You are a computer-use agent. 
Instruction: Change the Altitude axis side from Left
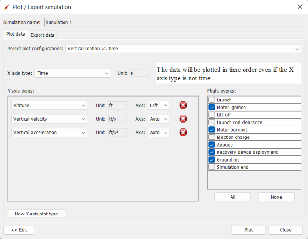pyautogui.click(x=159, y=105)
